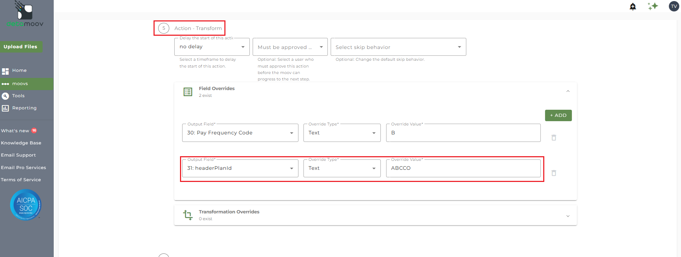Delete the Pay Frequency Code override row
The image size is (681, 257).
pyautogui.click(x=554, y=138)
